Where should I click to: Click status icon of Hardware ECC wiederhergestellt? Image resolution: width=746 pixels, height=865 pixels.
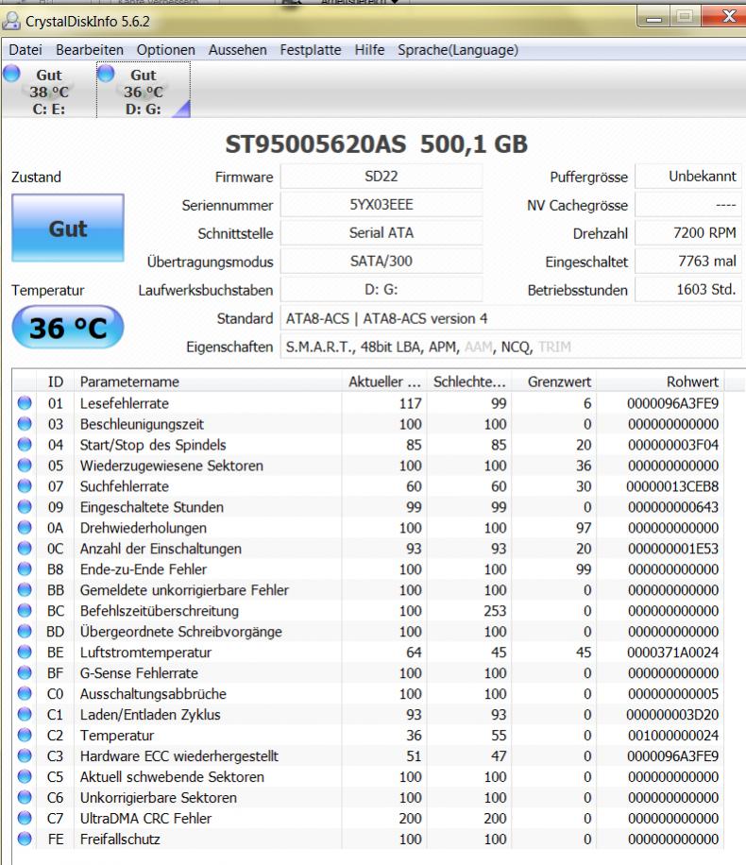pyautogui.click(x=25, y=755)
